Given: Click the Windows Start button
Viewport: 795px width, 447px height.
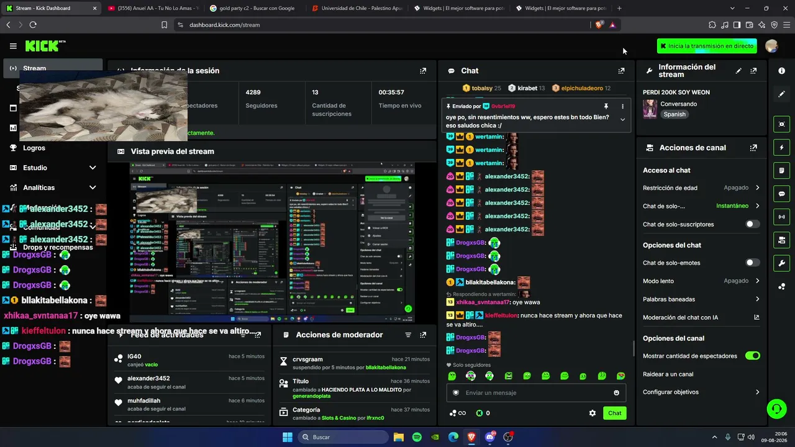Looking at the screenshot, I should [288, 437].
